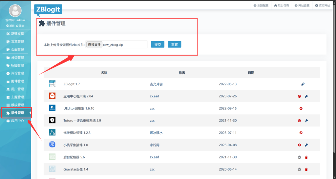Viewport: 336px width, 179px height.
Task: Open author link 小栈网
Action: [155, 145]
